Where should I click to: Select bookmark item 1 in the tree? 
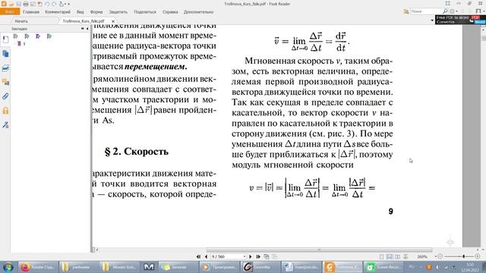click(x=21, y=44)
